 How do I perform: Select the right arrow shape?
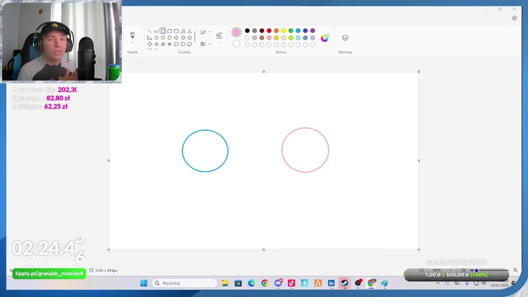click(176, 38)
